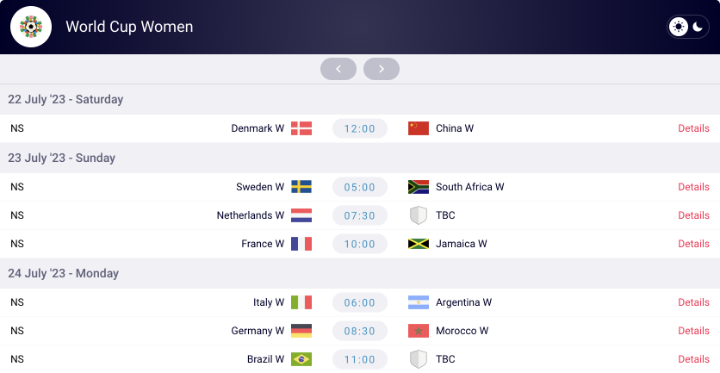Click the South Africa flag icon

click(419, 187)
